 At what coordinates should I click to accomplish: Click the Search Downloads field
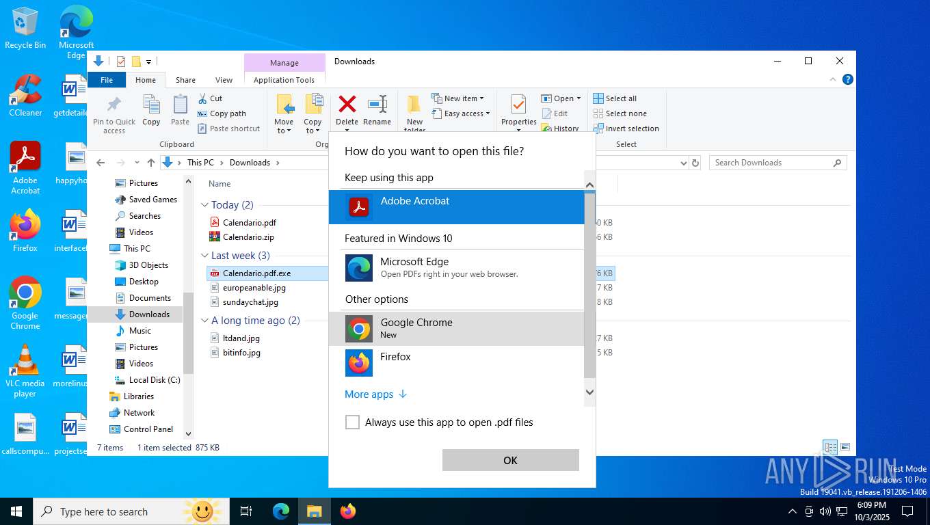778,163
